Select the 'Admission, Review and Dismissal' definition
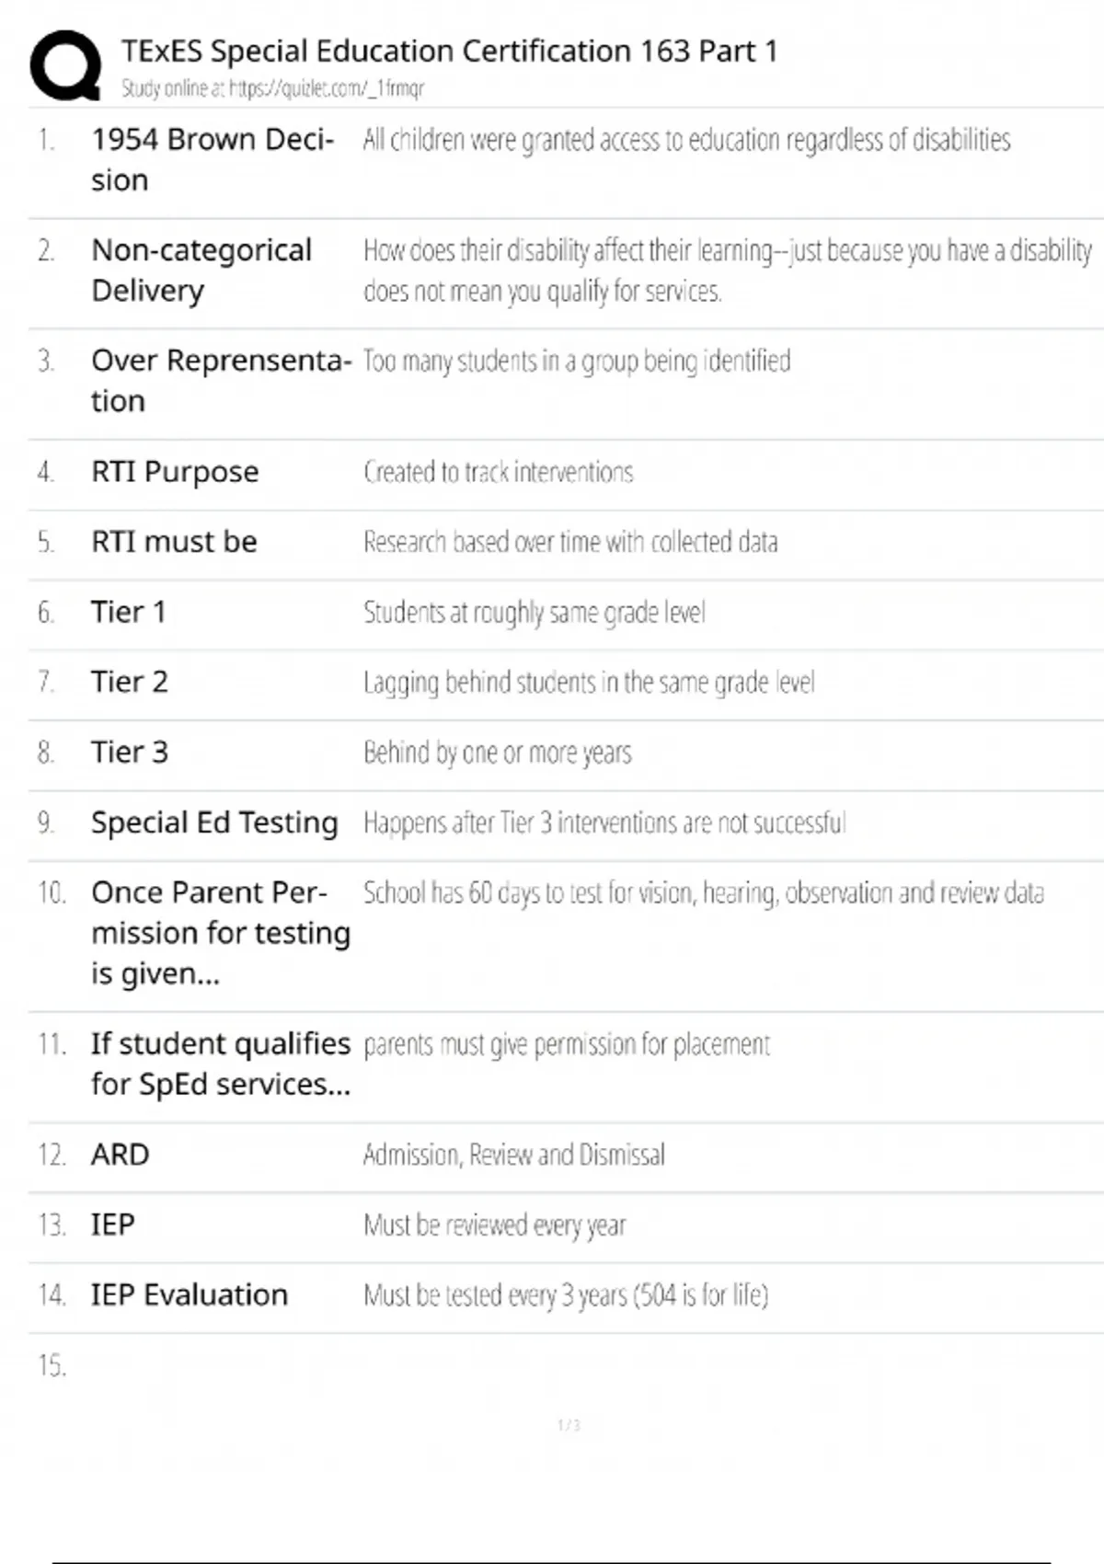This screenshot has height=1564, width=1104. pos(513,1155)
